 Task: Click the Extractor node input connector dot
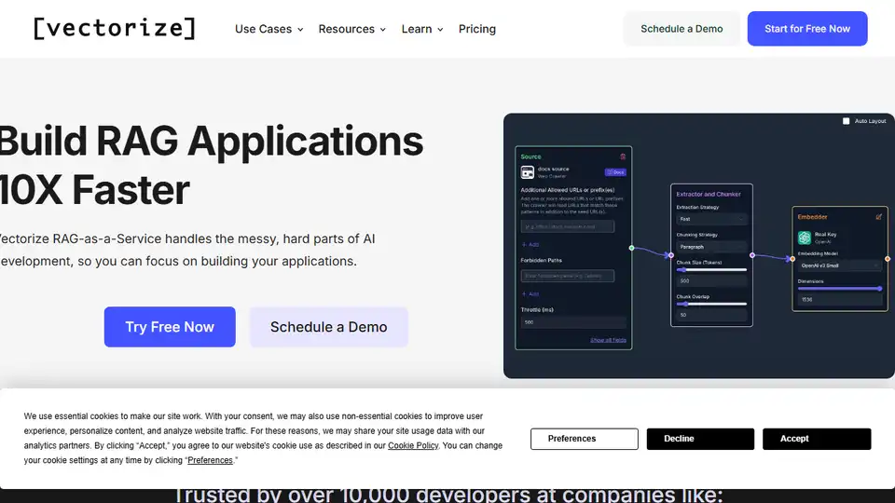(670, 255)
